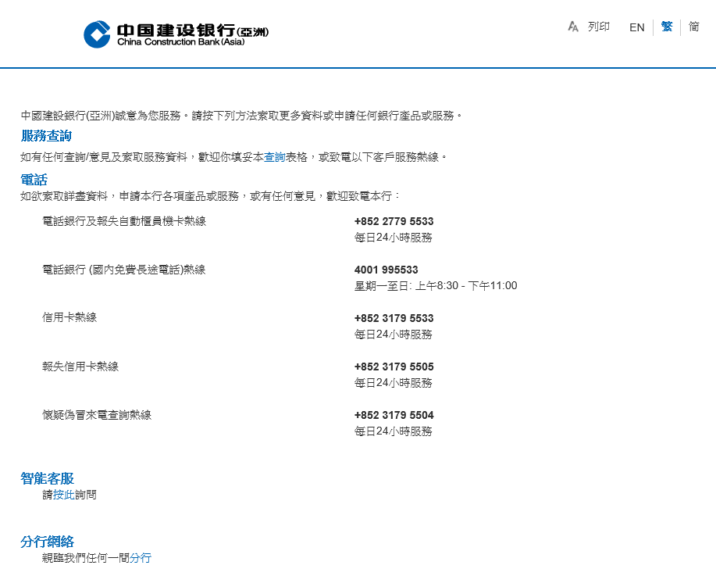The height and width of the screenshot is (583, 716).
Task: Click the 懷疑偽冒來電查詢熱線 label
Action: click(97, 415)
